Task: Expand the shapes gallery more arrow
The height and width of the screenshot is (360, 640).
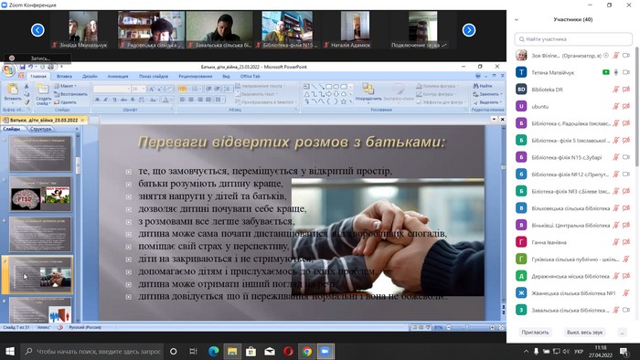Action: tap(350, 101)
